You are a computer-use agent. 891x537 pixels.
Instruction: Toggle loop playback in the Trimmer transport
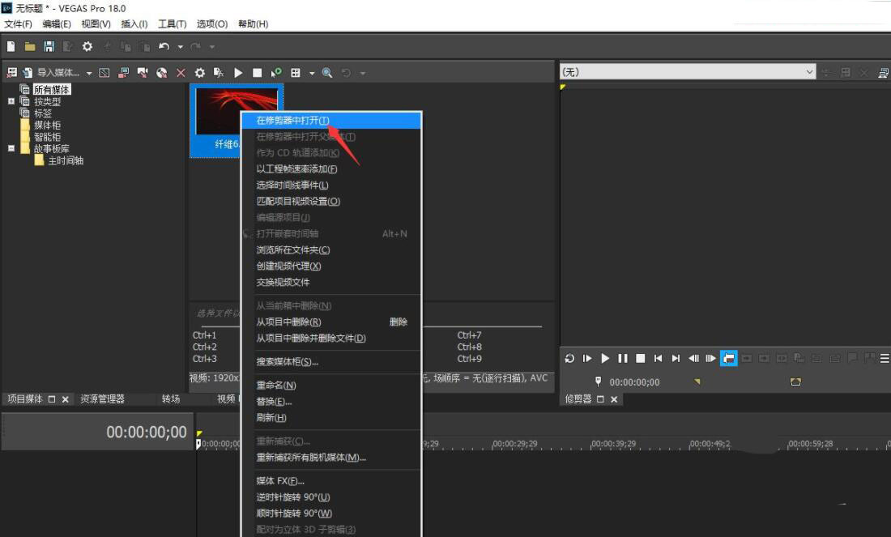[571, 360]
